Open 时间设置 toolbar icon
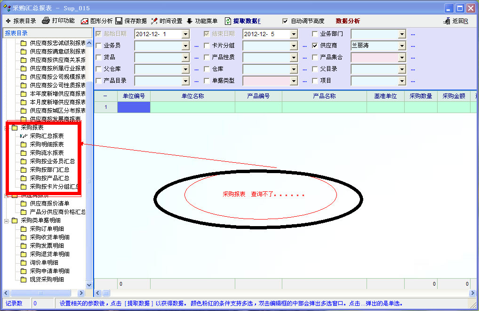 click(154, 21)
